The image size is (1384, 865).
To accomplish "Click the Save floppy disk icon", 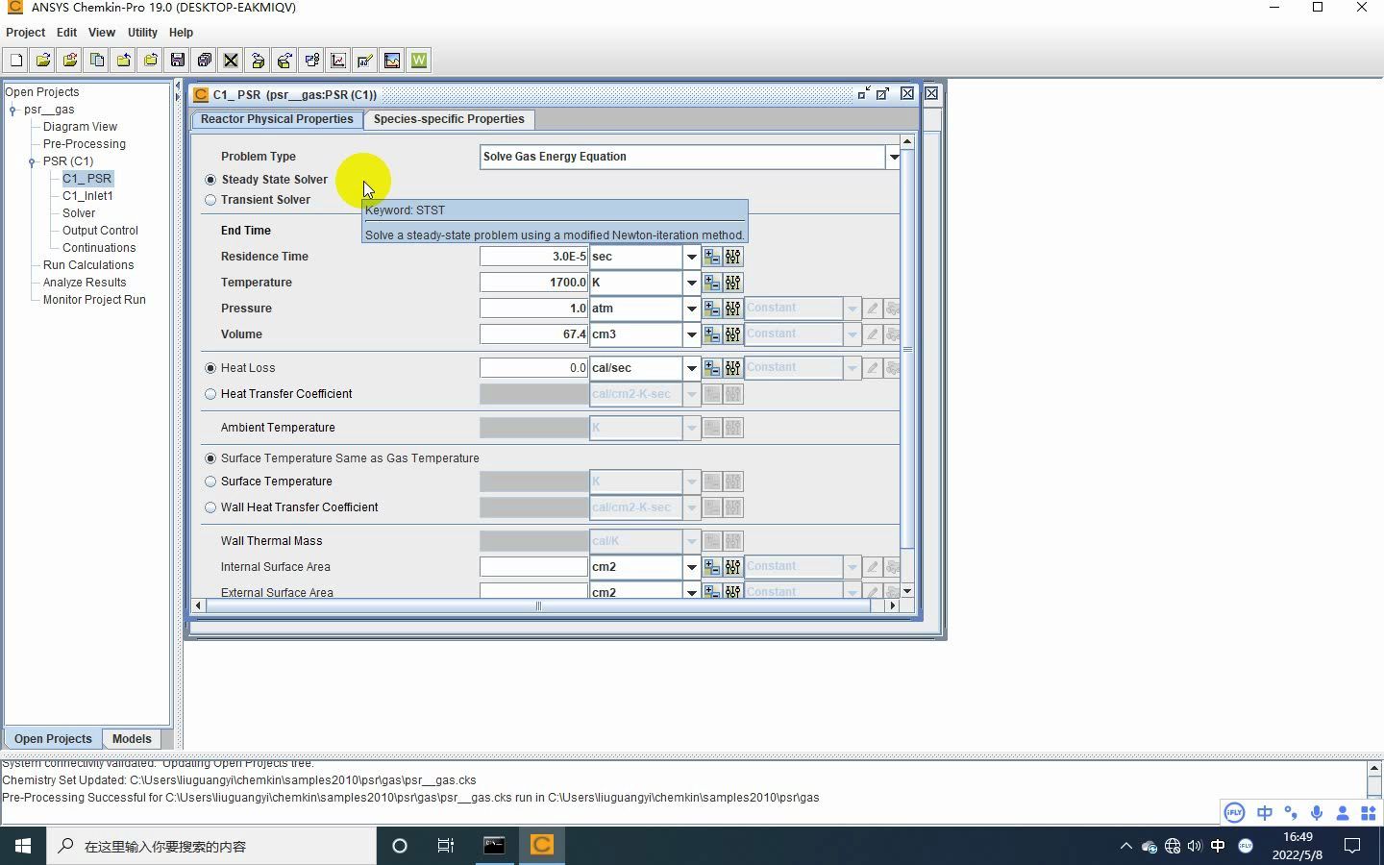I will [178, 61].
